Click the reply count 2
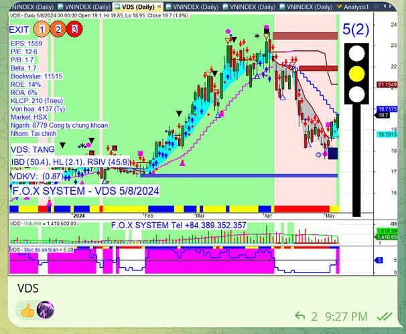The height and width of the screenshot is (334, 406). point(314,317)
